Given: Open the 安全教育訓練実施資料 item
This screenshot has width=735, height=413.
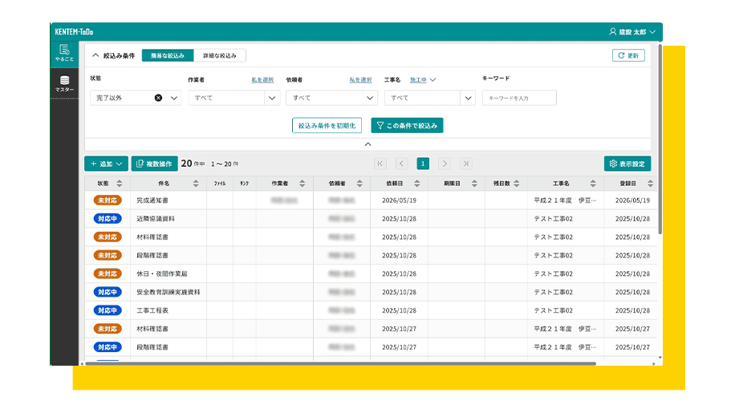Looking at the screenshot, I should (x=169, y=292).
